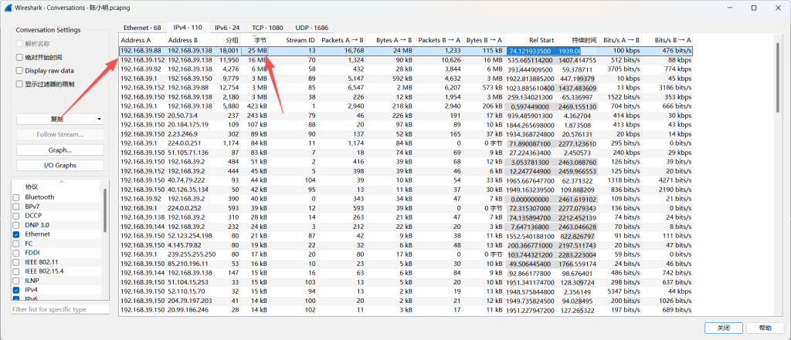
Task: Select the 239.255.255.250 address cell
Action: click(192, 255)
